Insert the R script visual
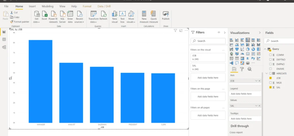 pos(248,59)
